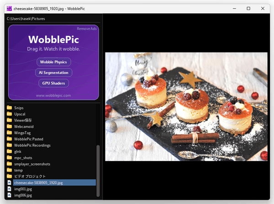
Task: Select the glnk folder name
Action: 18,151
